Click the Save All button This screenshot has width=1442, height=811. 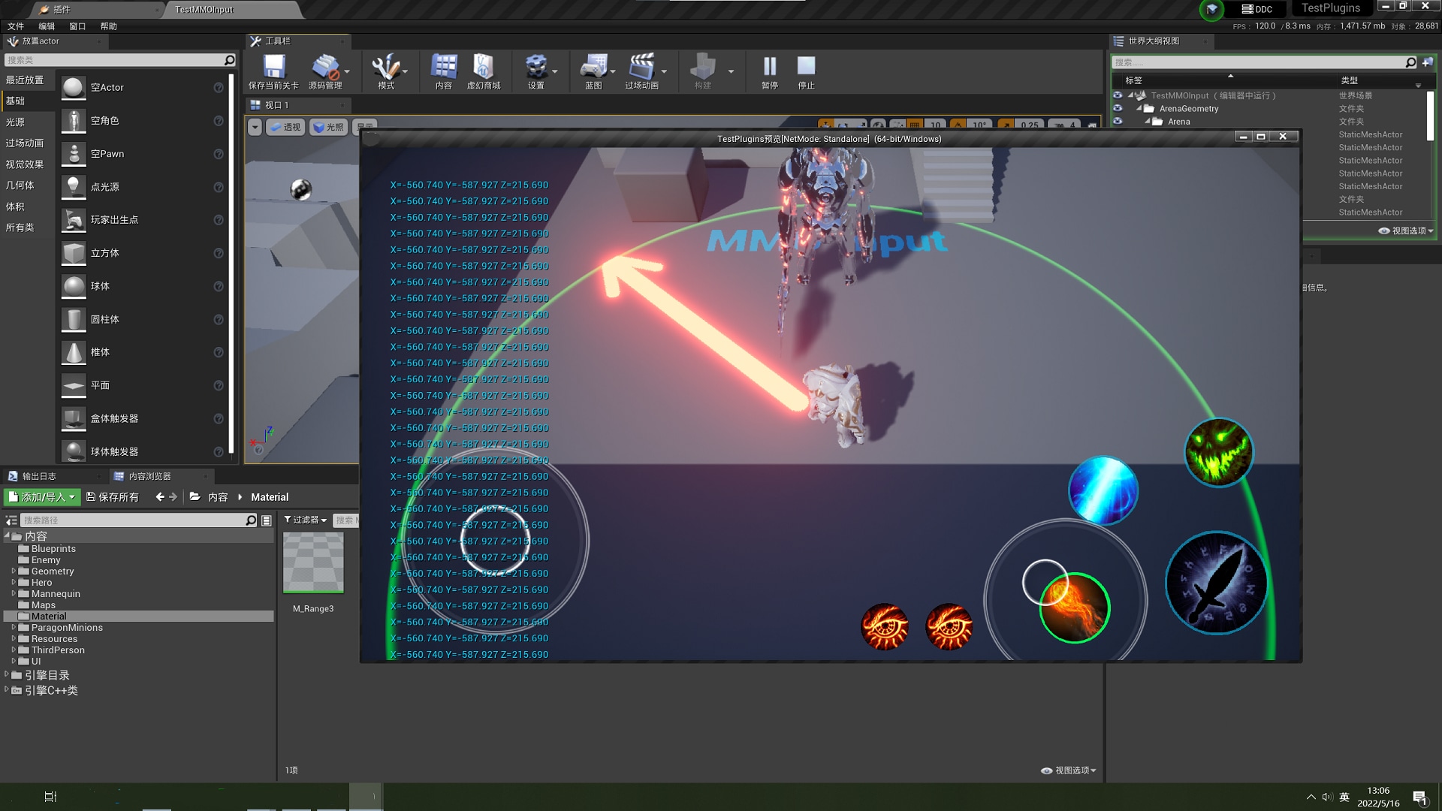click(x=113, y=497)
